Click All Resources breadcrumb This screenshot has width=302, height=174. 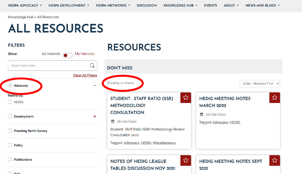48,17
